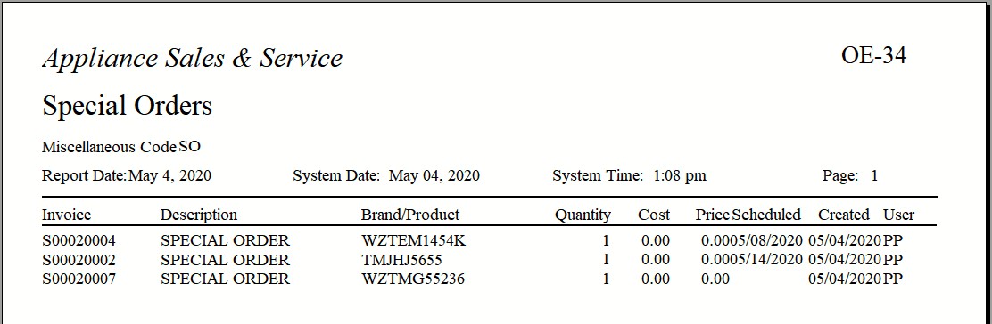Select product code TMJHJ5655

401,260
